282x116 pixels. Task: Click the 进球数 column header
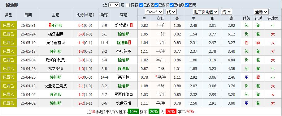pyautogui.click(x=273, y=18)
